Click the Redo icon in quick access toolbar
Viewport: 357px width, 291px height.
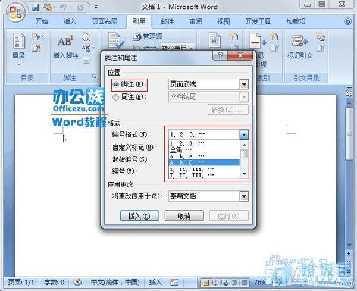click(x=80, y=8)
